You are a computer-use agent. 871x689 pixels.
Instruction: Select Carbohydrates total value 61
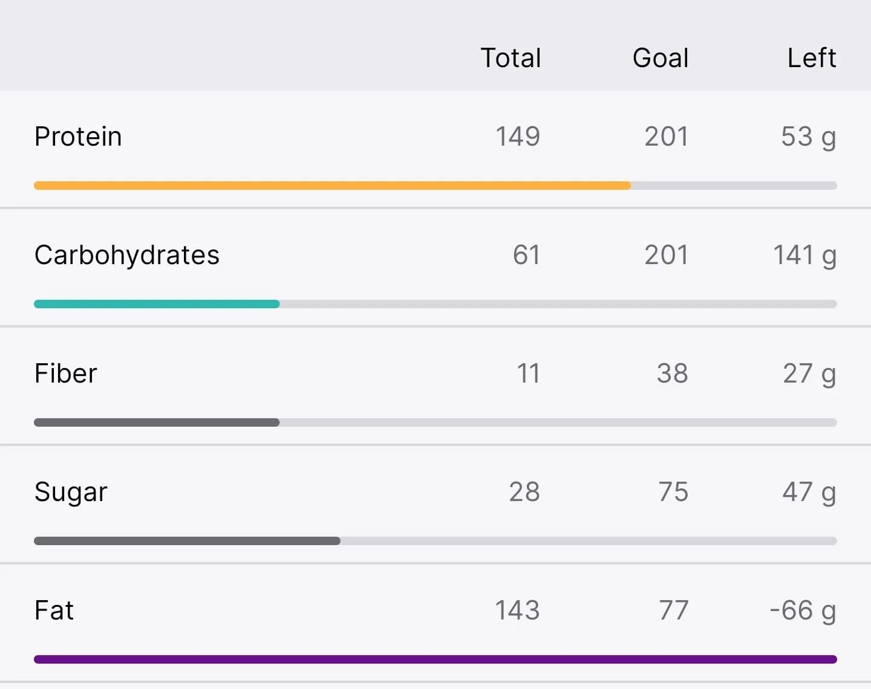click(526, 255)
